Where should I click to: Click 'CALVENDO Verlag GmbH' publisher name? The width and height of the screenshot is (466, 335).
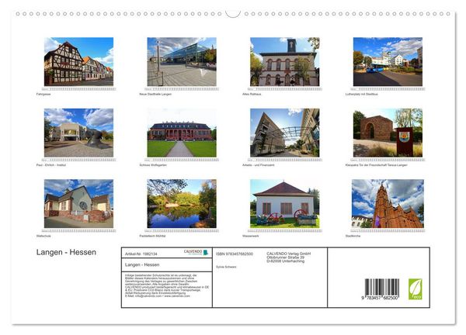pos(289,254)
